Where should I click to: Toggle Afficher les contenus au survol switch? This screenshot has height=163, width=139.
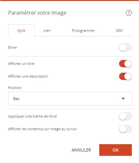(x=125, y=129)
